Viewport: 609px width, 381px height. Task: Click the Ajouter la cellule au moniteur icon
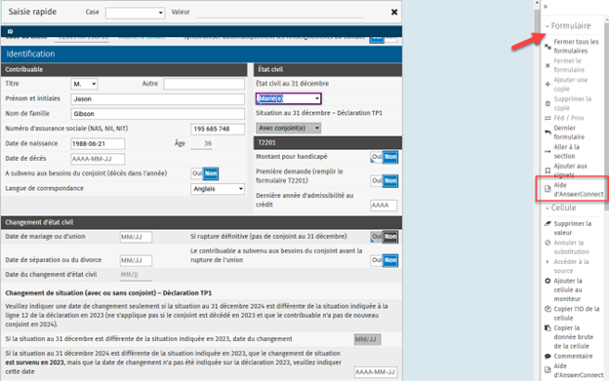548,281
